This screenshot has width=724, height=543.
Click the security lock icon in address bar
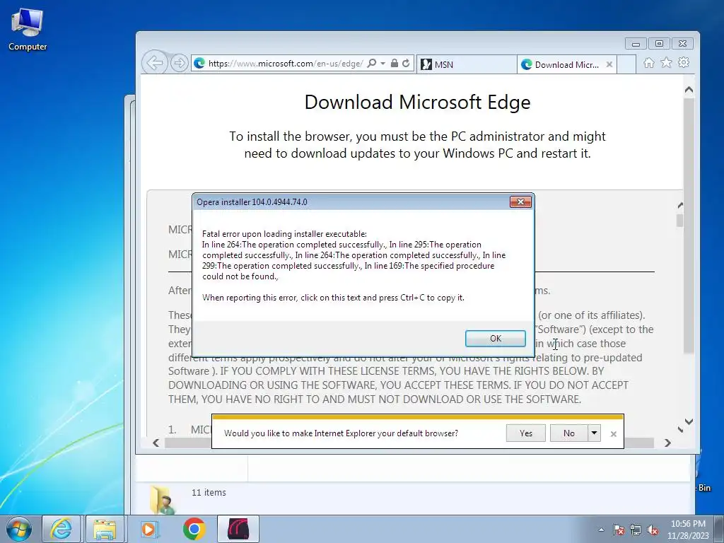(395, 63)
